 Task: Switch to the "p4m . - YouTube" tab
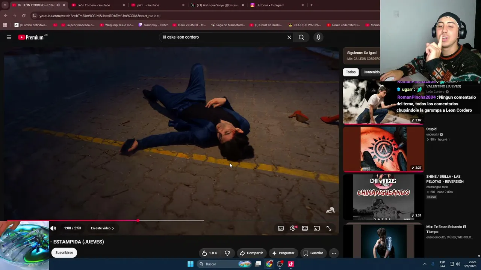[148, 5]
